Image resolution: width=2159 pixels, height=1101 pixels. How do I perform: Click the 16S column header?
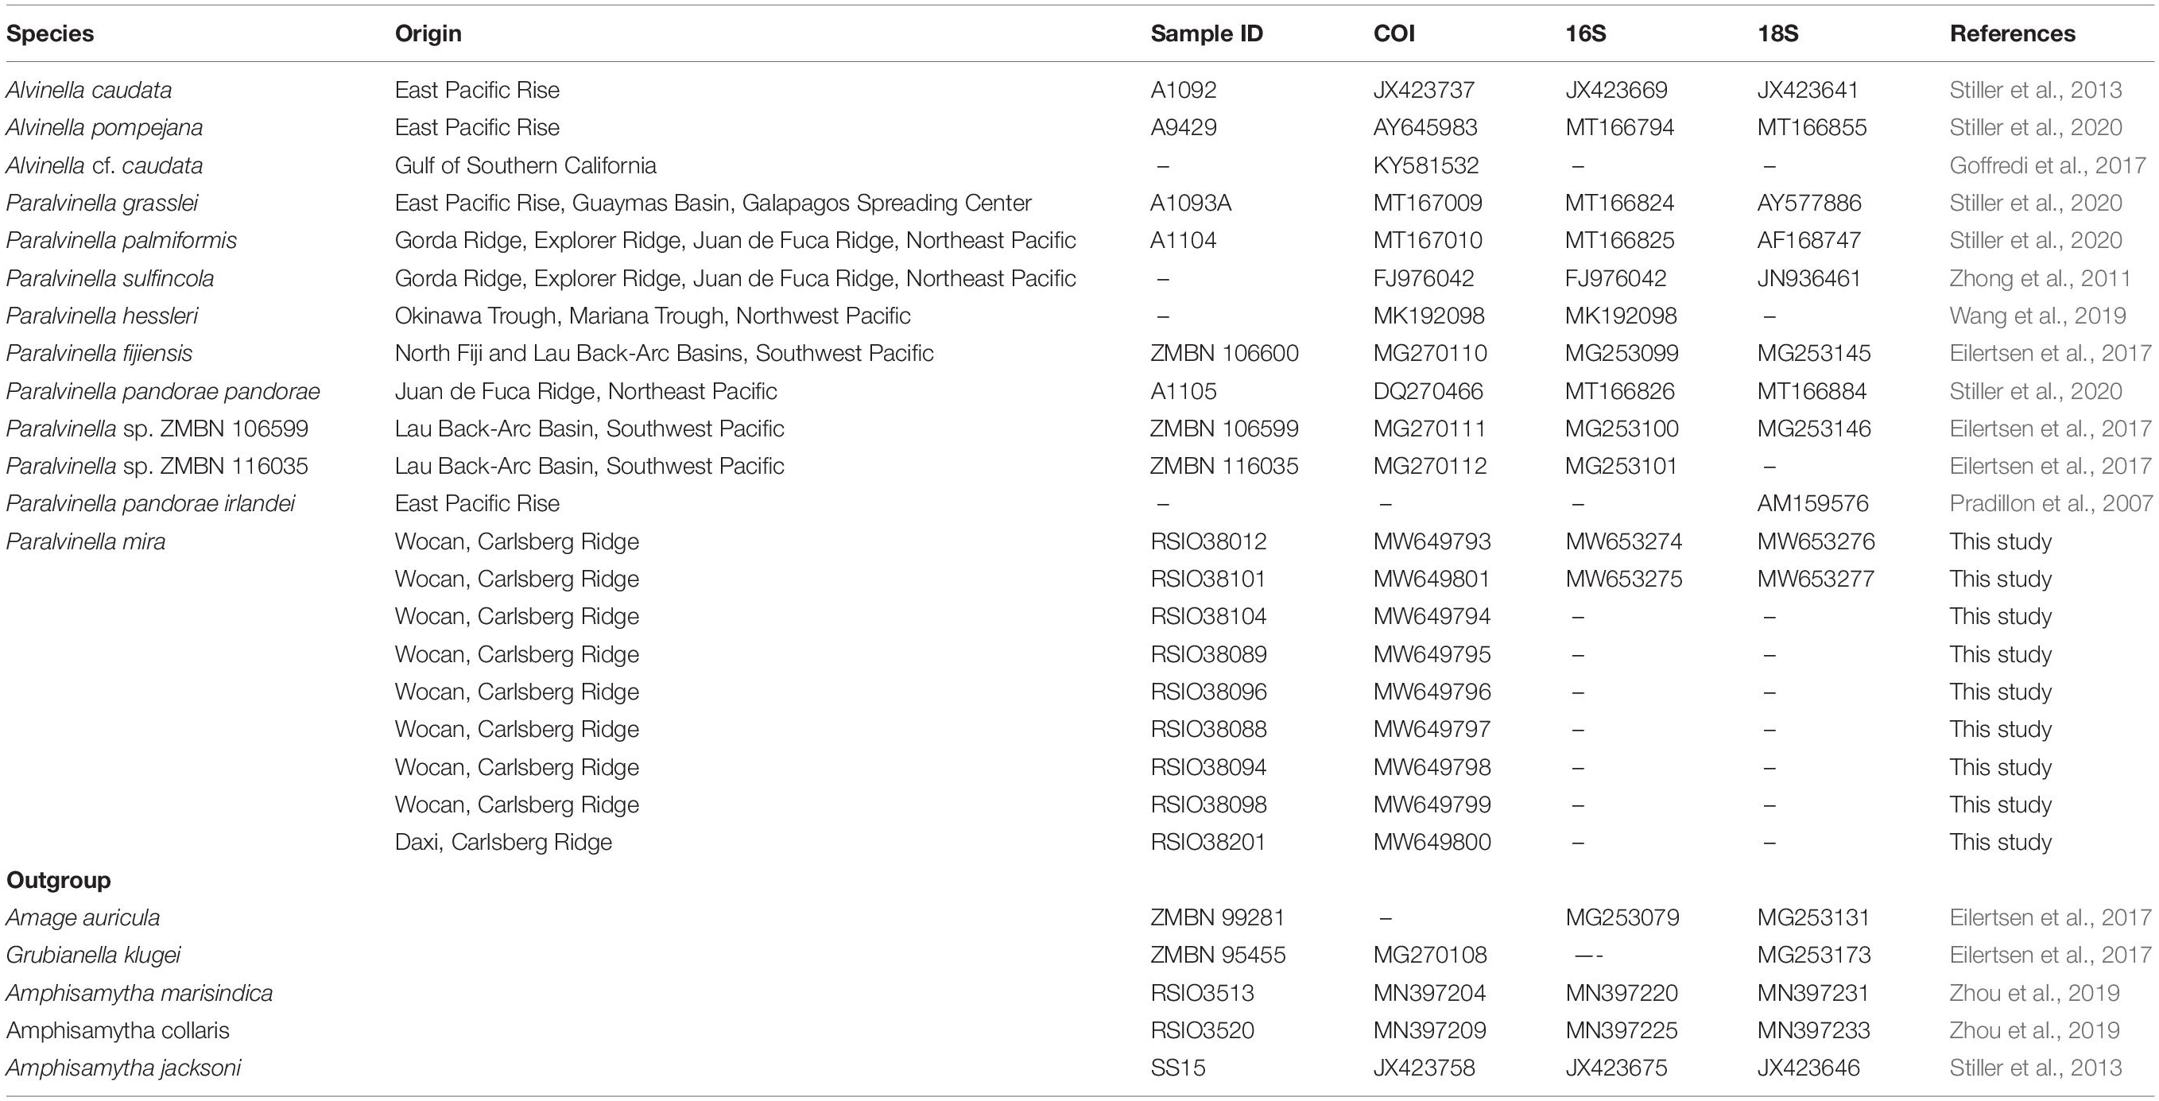pos(1586,33)
